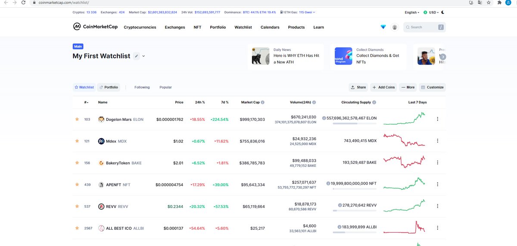
Task: Expand the watchlist selector chevron
Action: pyautogui.click(x=144, y=56)
